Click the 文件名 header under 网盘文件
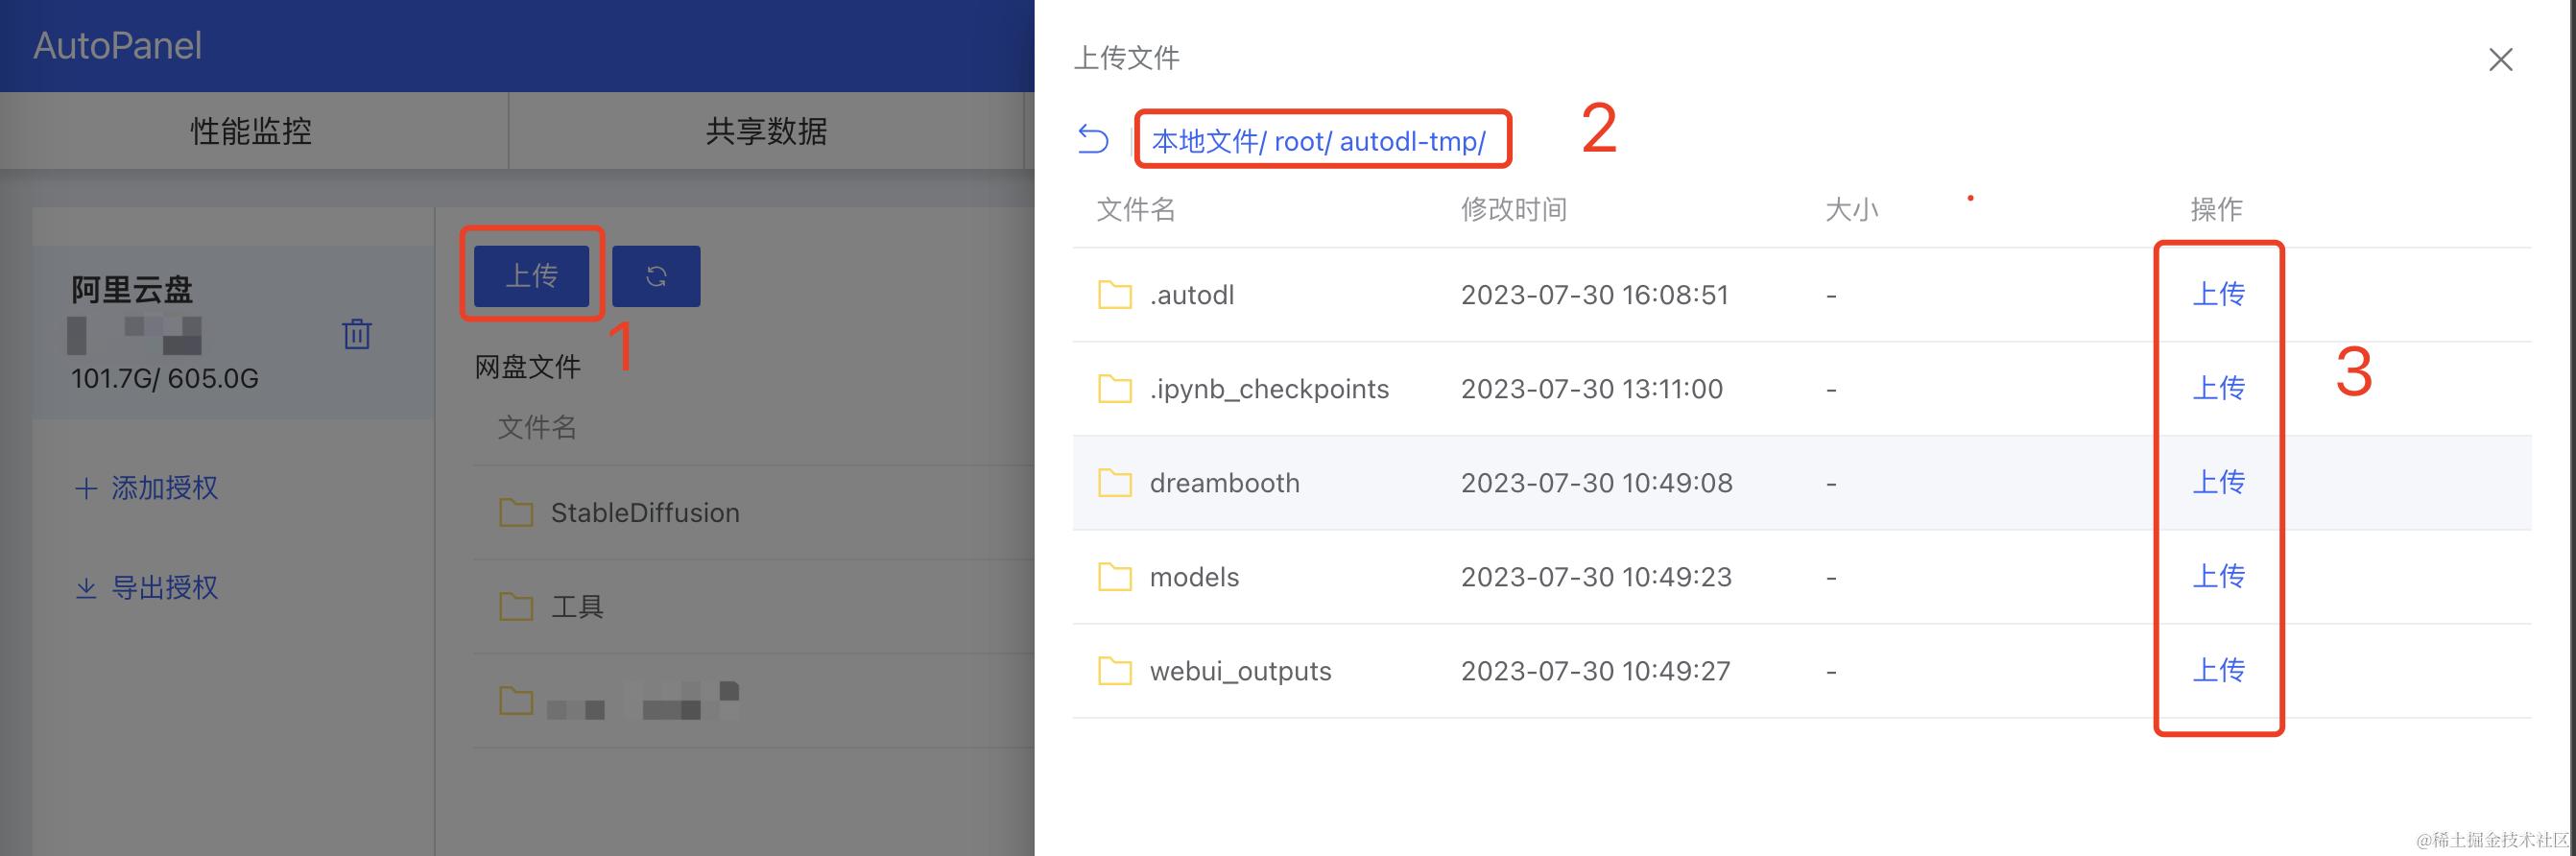 coord(538,428)
